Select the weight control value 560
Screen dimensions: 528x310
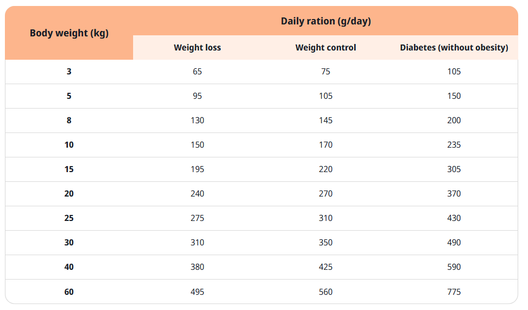pyautogui.click(x=325, y=292)
